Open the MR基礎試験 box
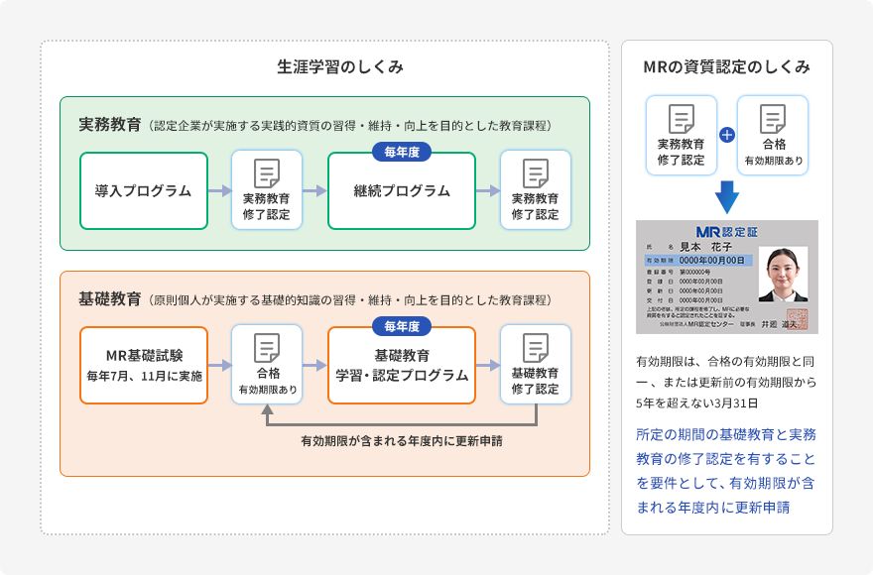Screen dimensions: 873x575 (143, 364)
